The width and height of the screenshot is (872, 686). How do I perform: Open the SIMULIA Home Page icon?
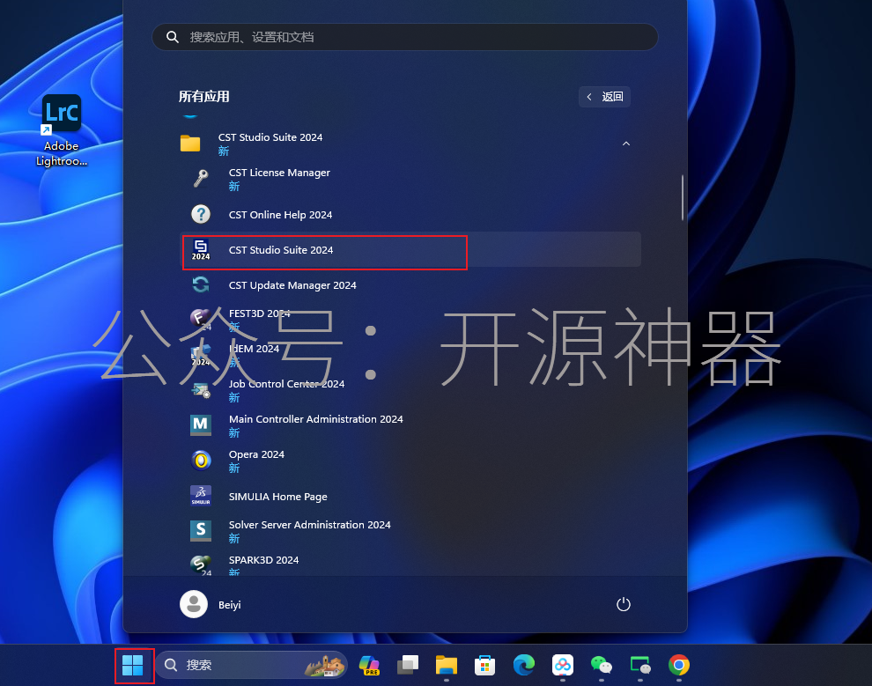pos(201,496)
